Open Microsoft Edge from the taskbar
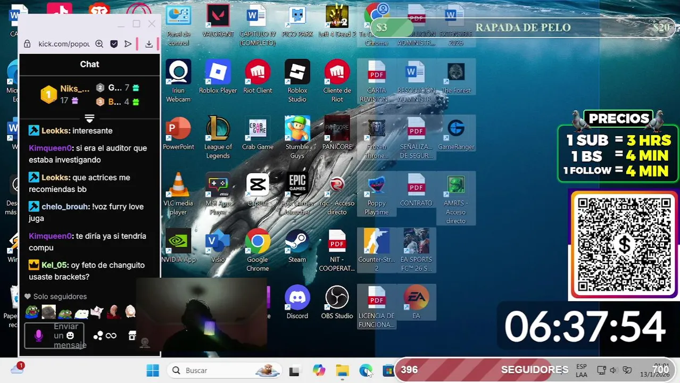Viewport: 680px width, 383px height. [366, 370]
